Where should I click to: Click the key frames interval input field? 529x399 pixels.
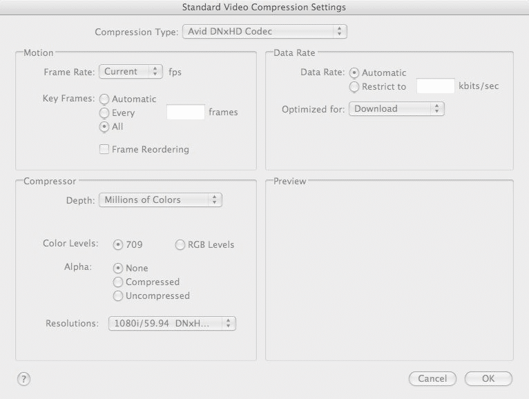pos(186,112)
